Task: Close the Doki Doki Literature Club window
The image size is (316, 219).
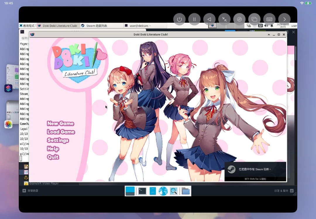Action: (x=284, y=34)
